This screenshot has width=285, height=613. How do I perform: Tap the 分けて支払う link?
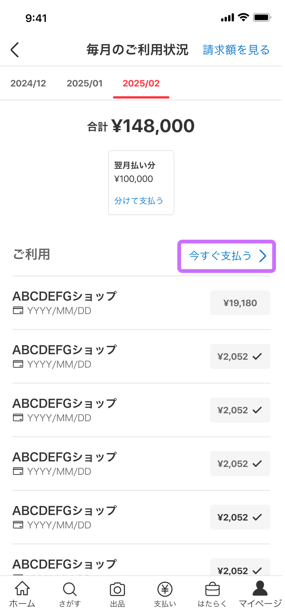point(139,200)
